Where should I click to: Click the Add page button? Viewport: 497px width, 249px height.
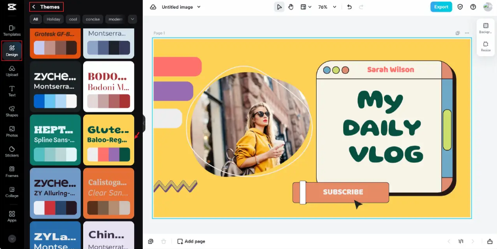coord(191,241)
